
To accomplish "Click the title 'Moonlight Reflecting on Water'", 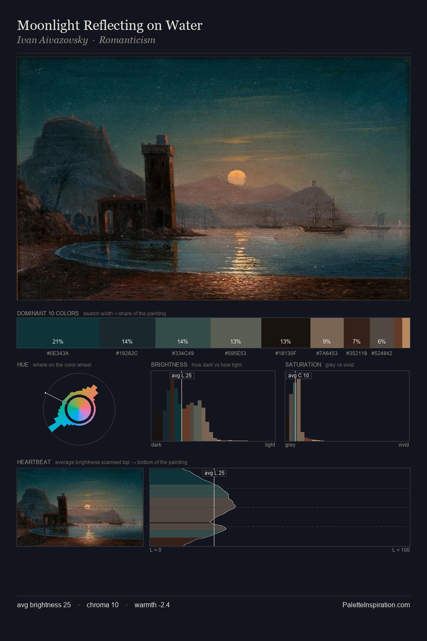I will pyautogui.click(x=110, y=25).
